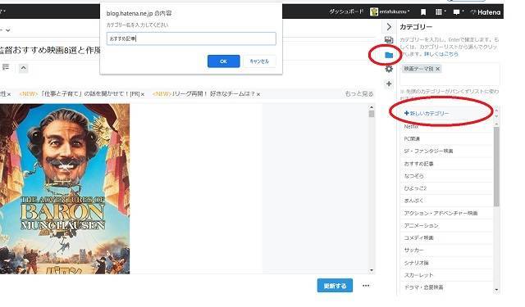Click the Hatena logo

tap(486, 12)
